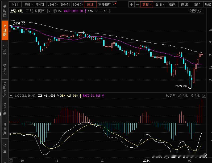Click the MACD:31.845 value label
The width and height of the screenshot is (212, 163).
tap(92, 96)
